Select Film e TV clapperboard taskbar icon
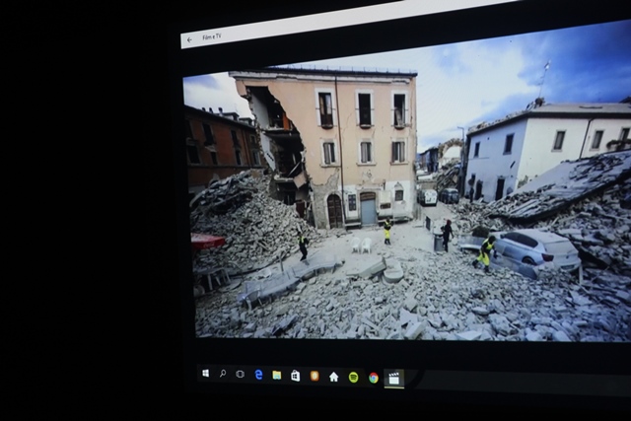This screenshot has width=631, height=421. tap(394, 379)
